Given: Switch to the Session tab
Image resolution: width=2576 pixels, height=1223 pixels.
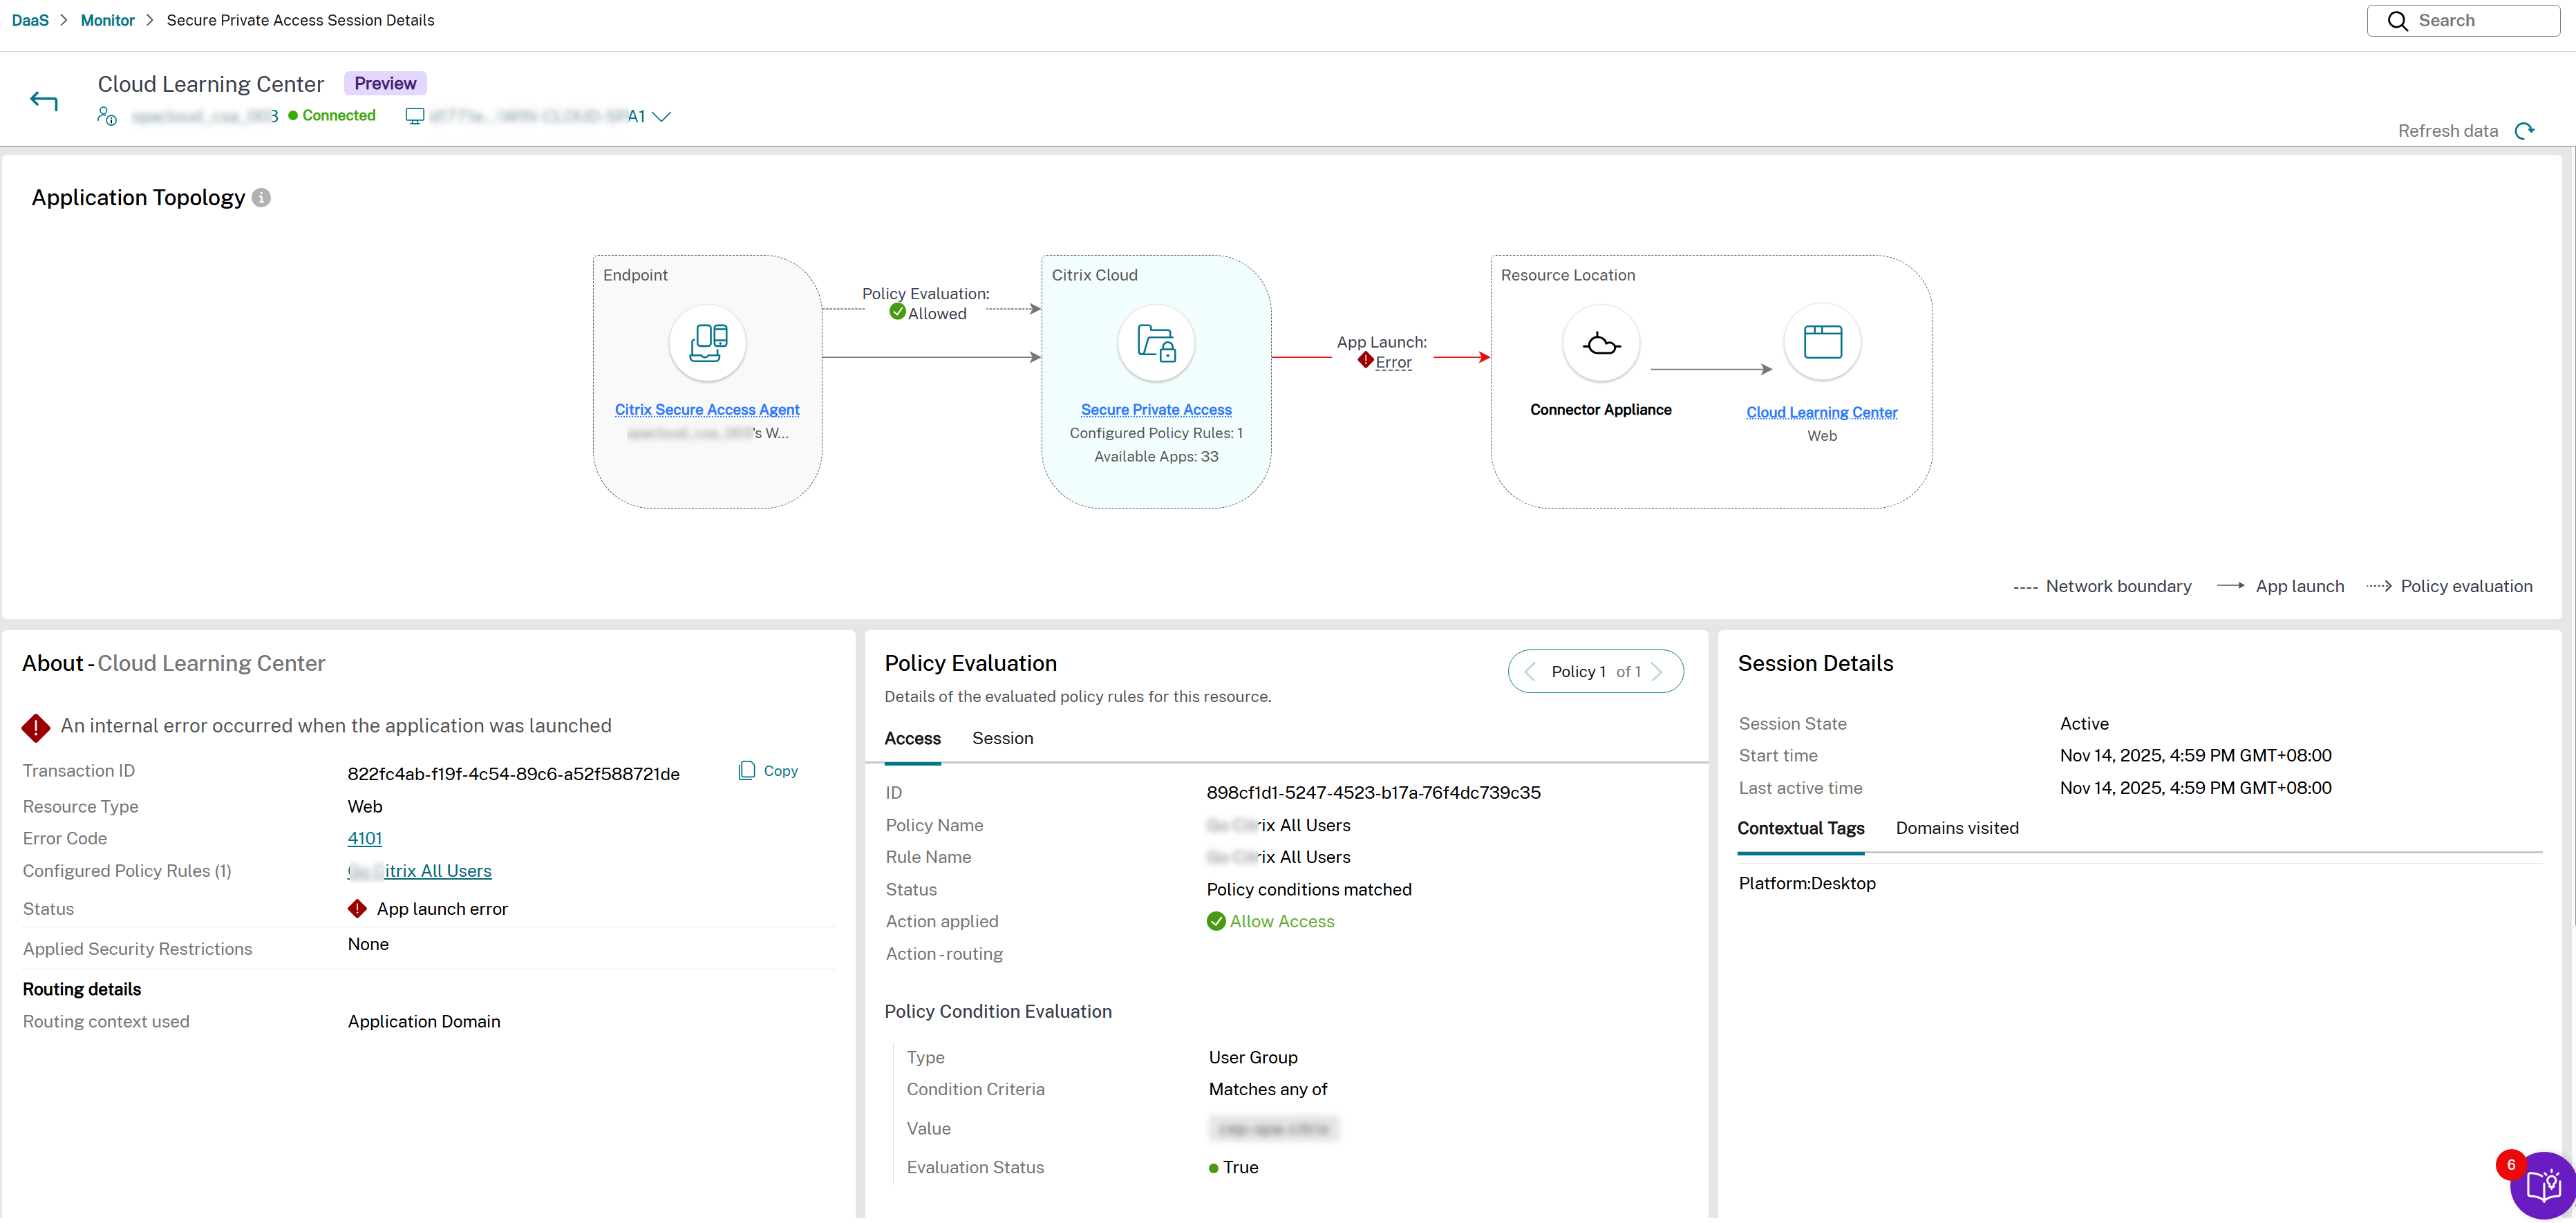Looking at the screenshot, I should [x=1002, y=738].
